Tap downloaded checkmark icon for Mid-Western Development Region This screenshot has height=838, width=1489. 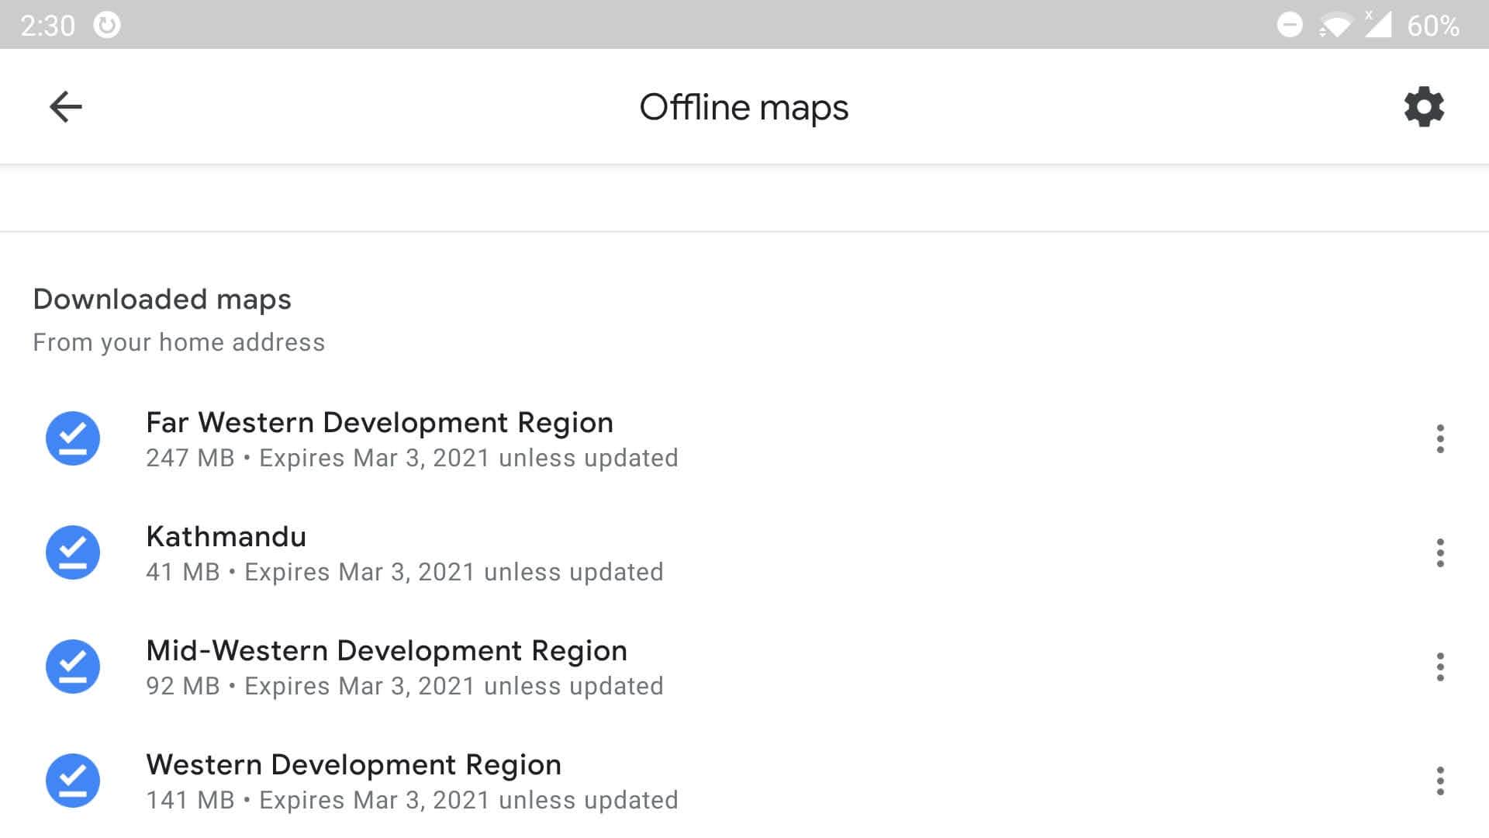click(x=73, y=667)
